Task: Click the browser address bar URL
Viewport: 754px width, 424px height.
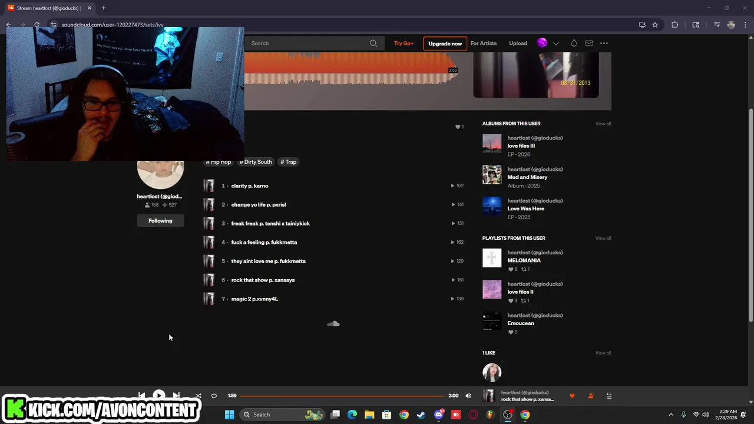Action: pyautogui.click(x=113, y=25)
